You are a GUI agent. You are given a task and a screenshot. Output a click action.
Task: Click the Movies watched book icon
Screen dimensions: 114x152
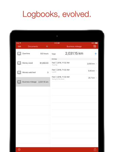[x=19, y=73]
